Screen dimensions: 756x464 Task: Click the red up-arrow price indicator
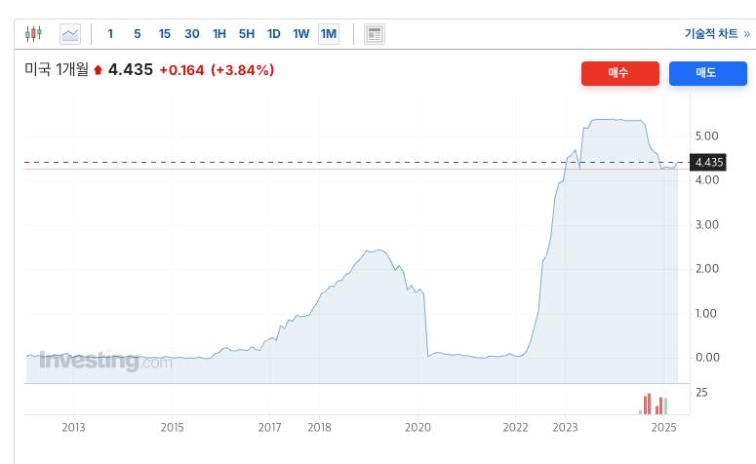click(x=98, y=70)
